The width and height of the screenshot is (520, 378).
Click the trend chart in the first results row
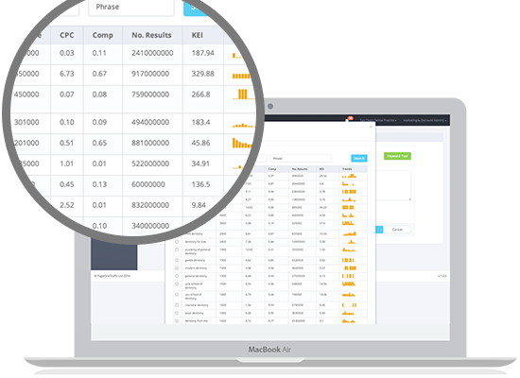(349, 176)
